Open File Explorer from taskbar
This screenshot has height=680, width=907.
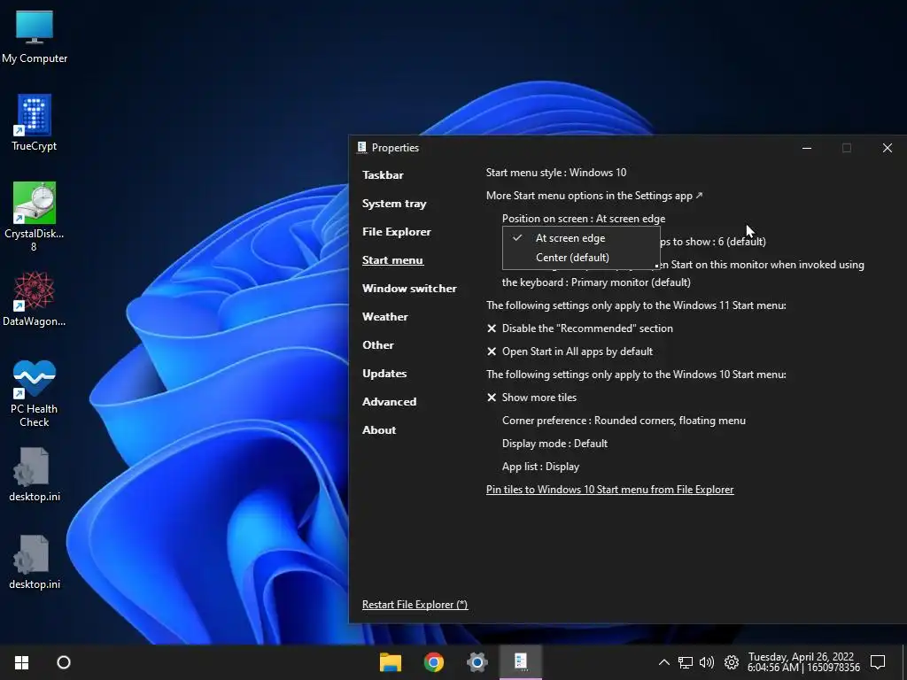(391, 662)
